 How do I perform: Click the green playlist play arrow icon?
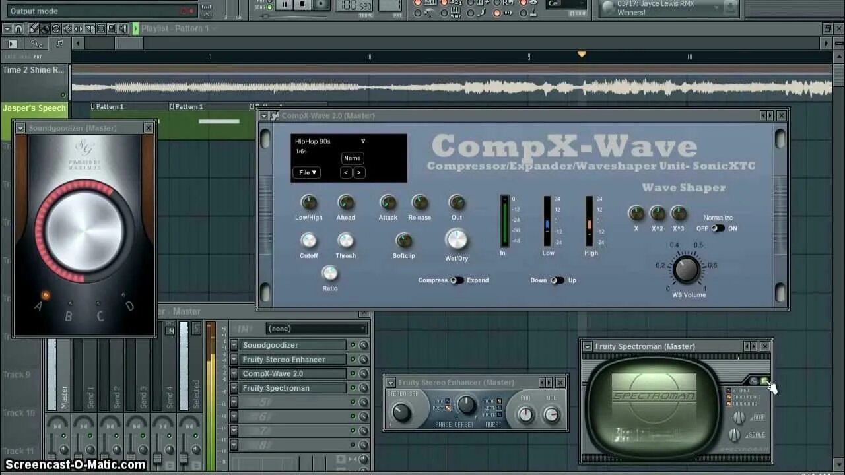pos(135,28)
